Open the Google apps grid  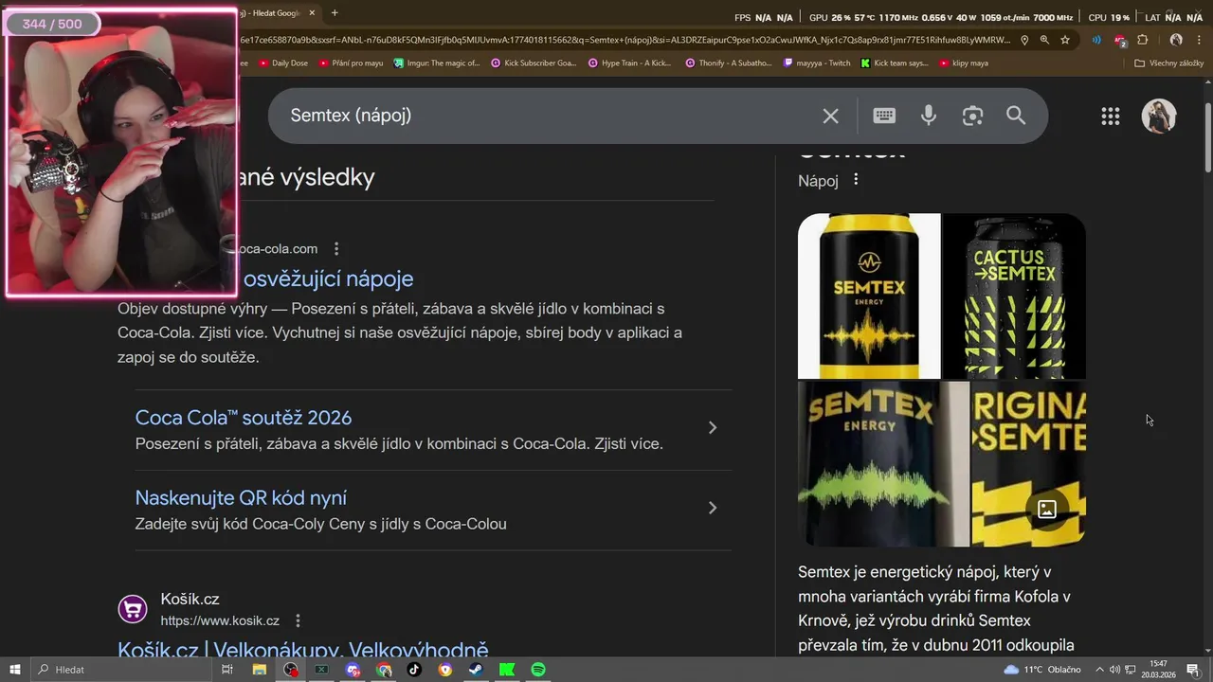(x=1111, y=117)
